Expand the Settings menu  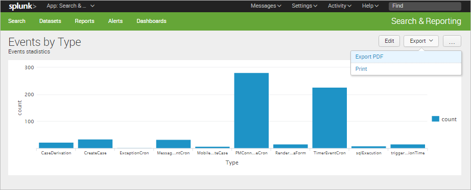304,6
